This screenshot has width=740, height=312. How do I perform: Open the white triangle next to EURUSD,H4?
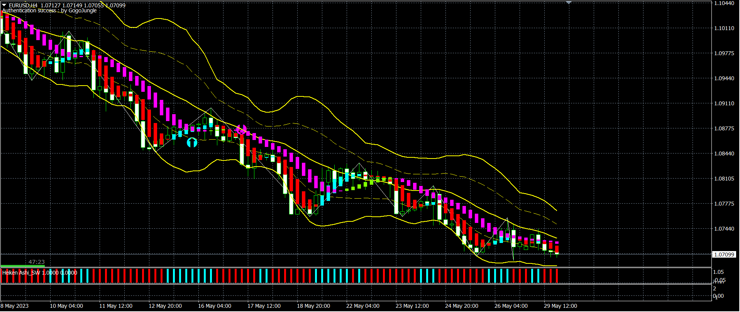point(4,5)
